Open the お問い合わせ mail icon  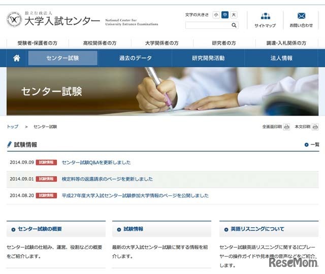[x=301, y=16]
